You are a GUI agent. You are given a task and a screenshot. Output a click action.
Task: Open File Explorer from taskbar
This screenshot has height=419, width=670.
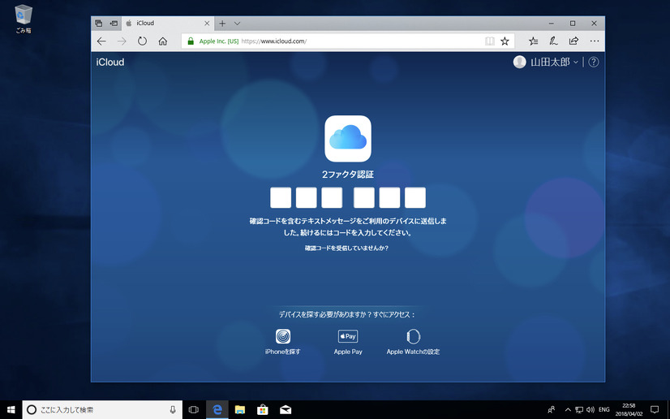(240, 409)
